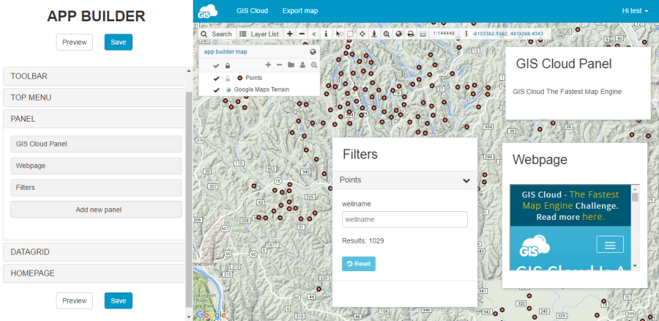The width and height of the screenshot is (659, 321).
Task: Add a layer with layer list plus icon
Action: pyautogui.click(x=269, y=65)
